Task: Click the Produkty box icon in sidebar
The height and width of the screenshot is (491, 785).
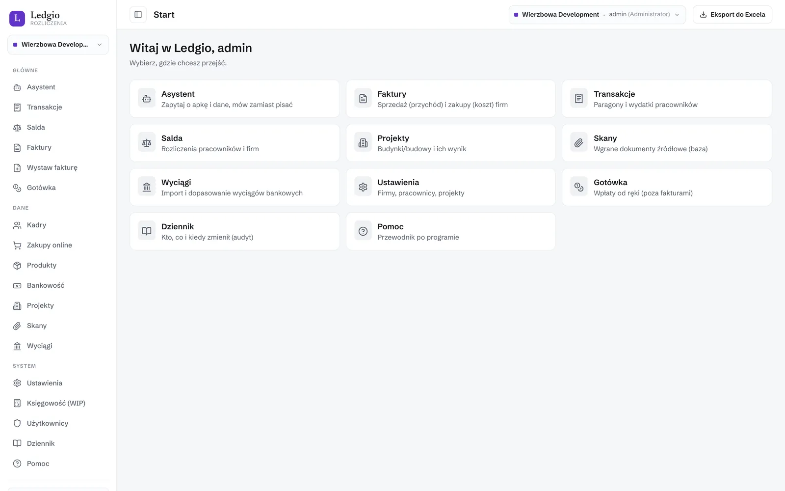Action: coord(17,266)
